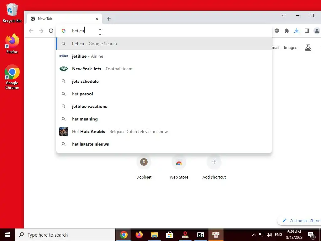
Task: Open the Chrome profile avatar
Action: coord(317,31)
